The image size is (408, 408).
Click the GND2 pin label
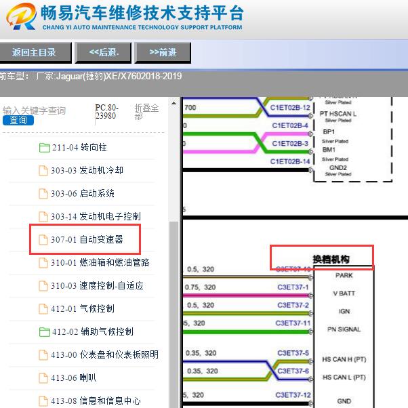[x=338, y=168]
